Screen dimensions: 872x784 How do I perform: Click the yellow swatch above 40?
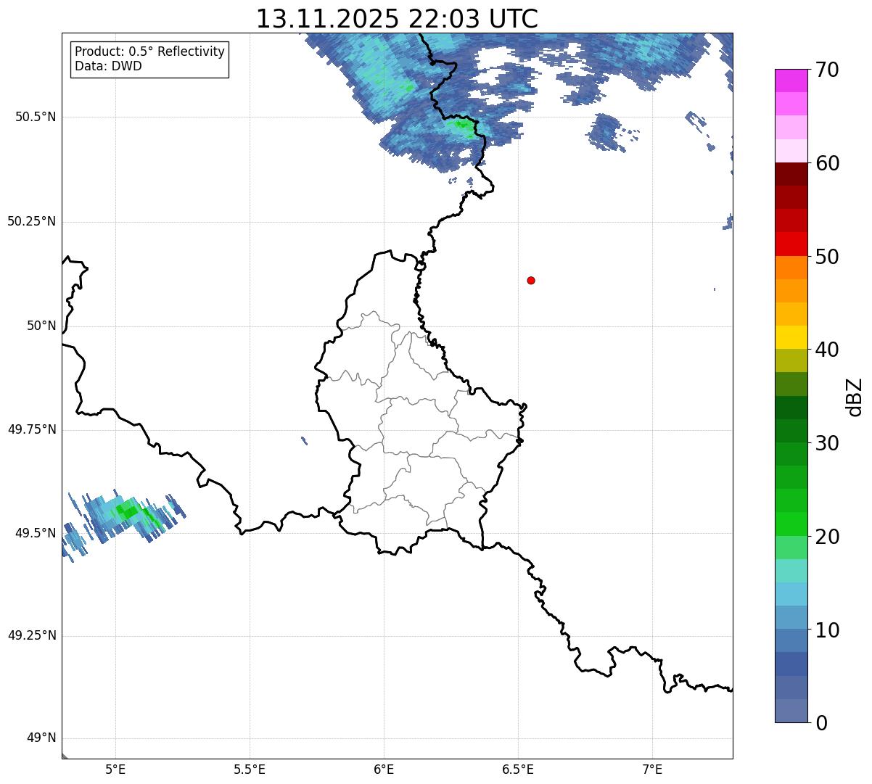[x=791, y=337]
